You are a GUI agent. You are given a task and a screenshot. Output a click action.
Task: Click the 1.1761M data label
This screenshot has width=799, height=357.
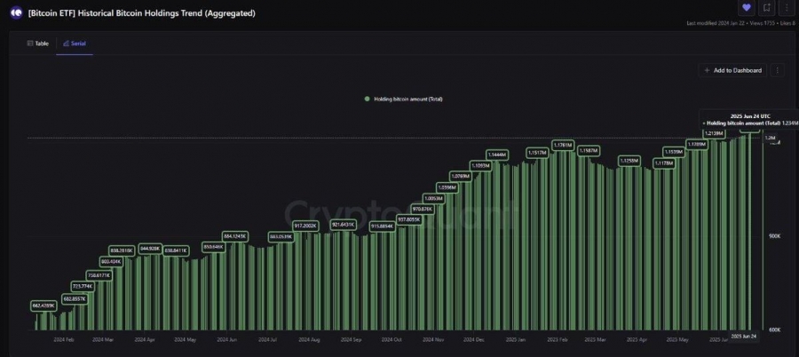point(563,146)
